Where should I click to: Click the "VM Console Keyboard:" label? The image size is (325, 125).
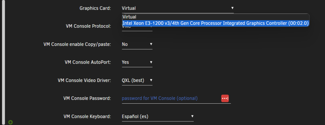click(87, 117)
